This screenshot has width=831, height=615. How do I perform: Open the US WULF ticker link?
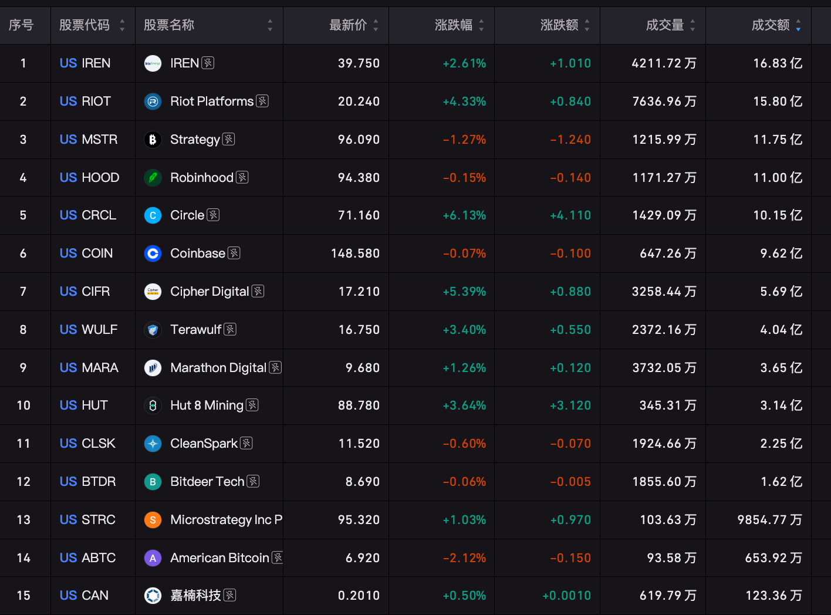[x=89, y=330]
